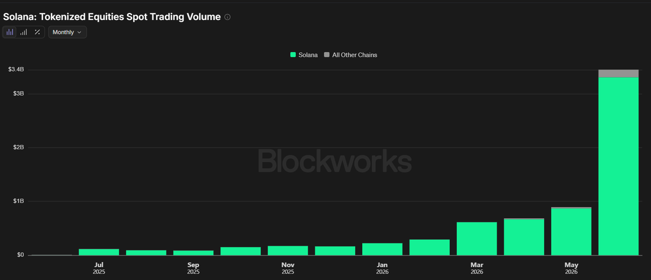Click the '$3.4B' y-axis label
This screenshot has height=280, width=651.
[x=16, y=70]
